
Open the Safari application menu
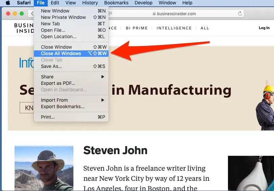(x=24, y=3)
